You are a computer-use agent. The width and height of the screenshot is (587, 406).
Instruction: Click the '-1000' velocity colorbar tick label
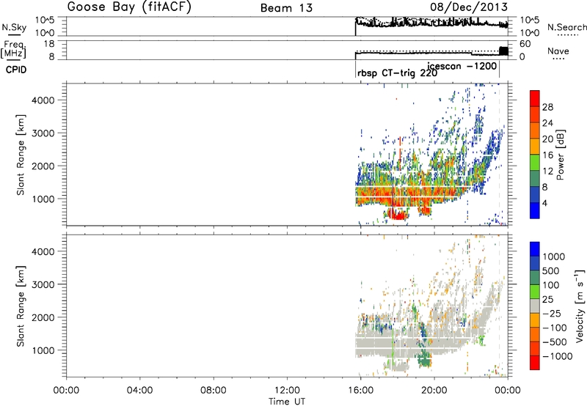[557, 356]
